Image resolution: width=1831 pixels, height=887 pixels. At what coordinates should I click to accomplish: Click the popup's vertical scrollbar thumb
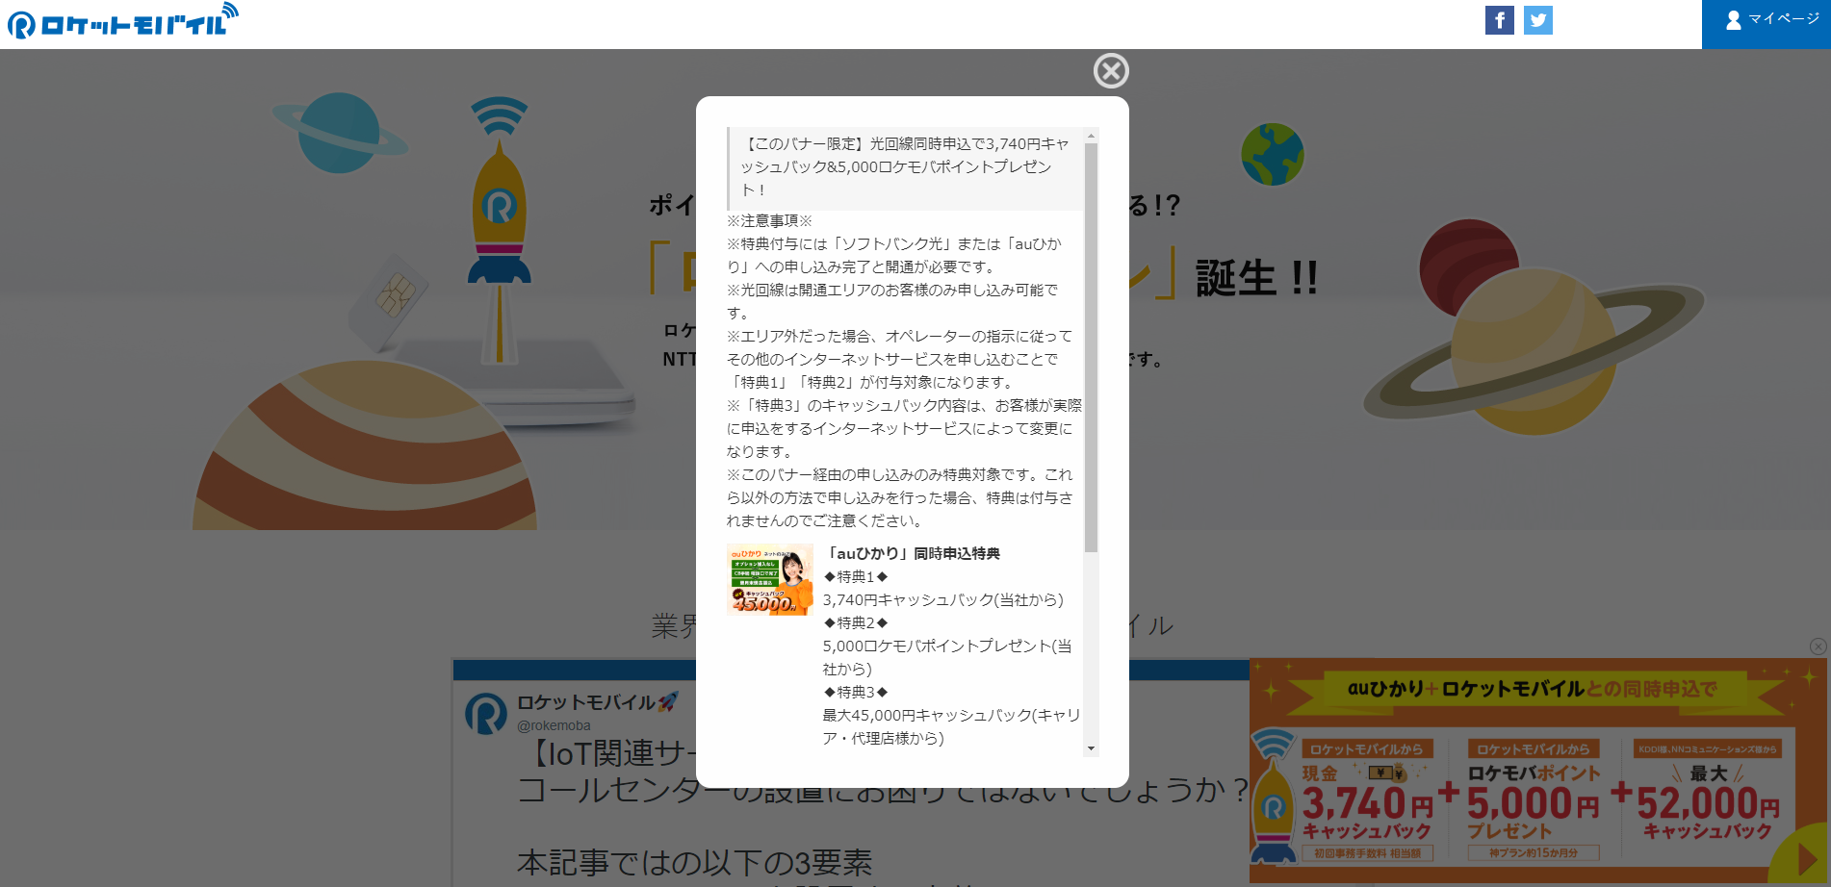coord(1091,346)
